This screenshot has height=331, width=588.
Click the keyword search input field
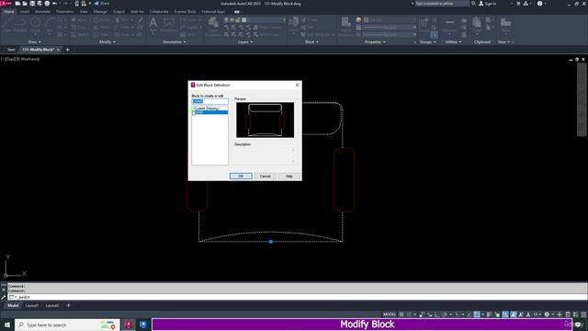[442, 4]
